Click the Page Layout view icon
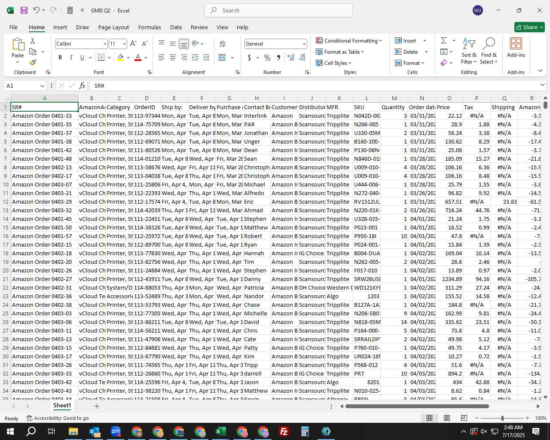 447,418
